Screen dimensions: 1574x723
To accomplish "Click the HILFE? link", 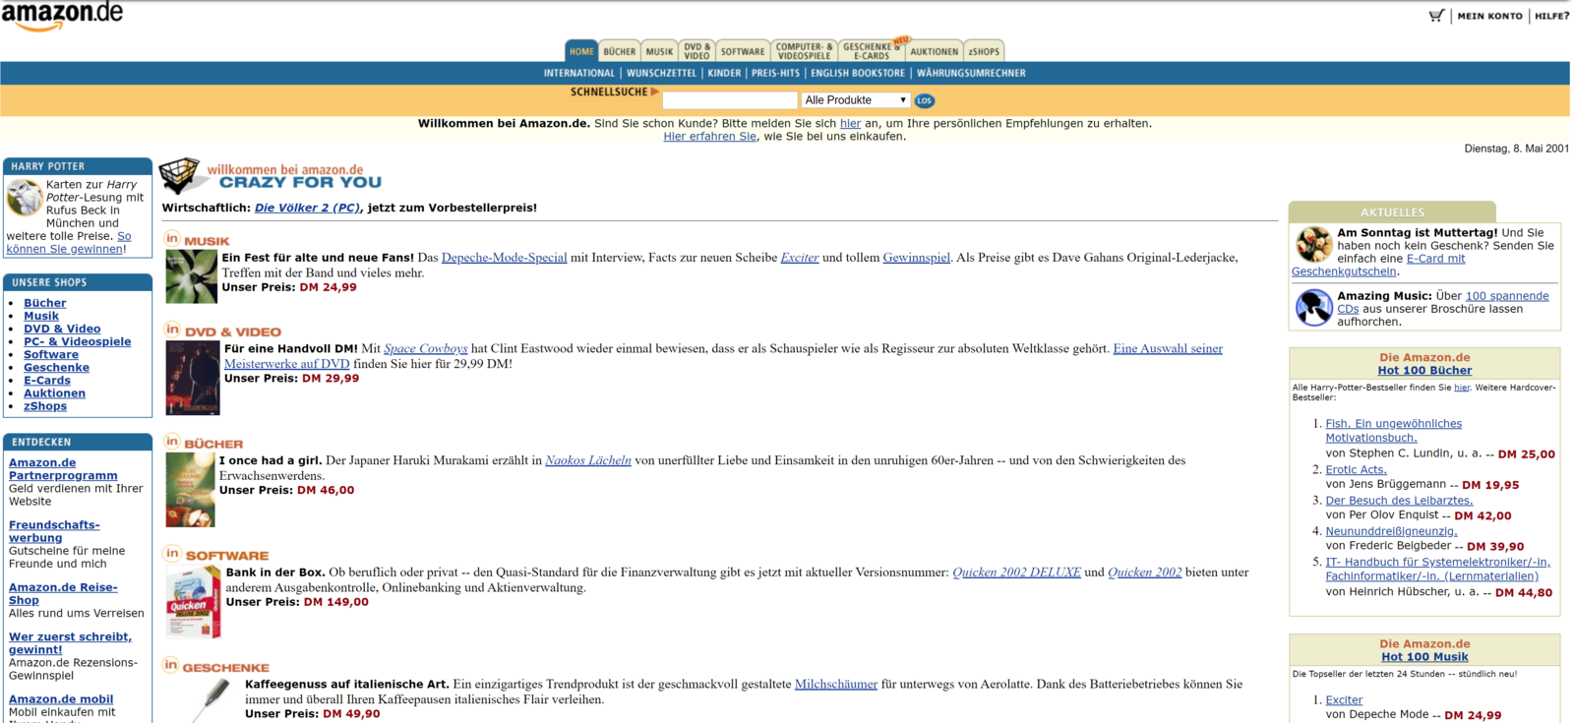I will click(1551, 16).
